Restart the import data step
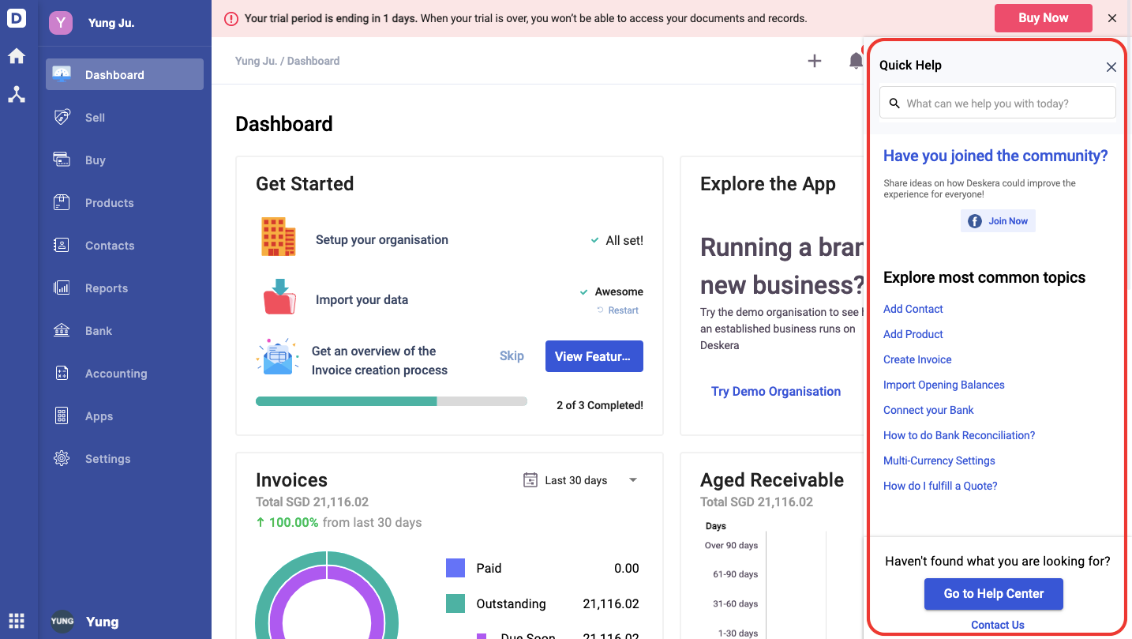This screenshot has height=639, width=1132. (617, 310)
